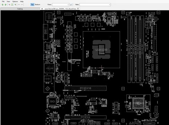The width and height of the screenshot is (169, 125).
Task: Select the ATX power connector
Action: pyautogui.click(x=155, y=38)
